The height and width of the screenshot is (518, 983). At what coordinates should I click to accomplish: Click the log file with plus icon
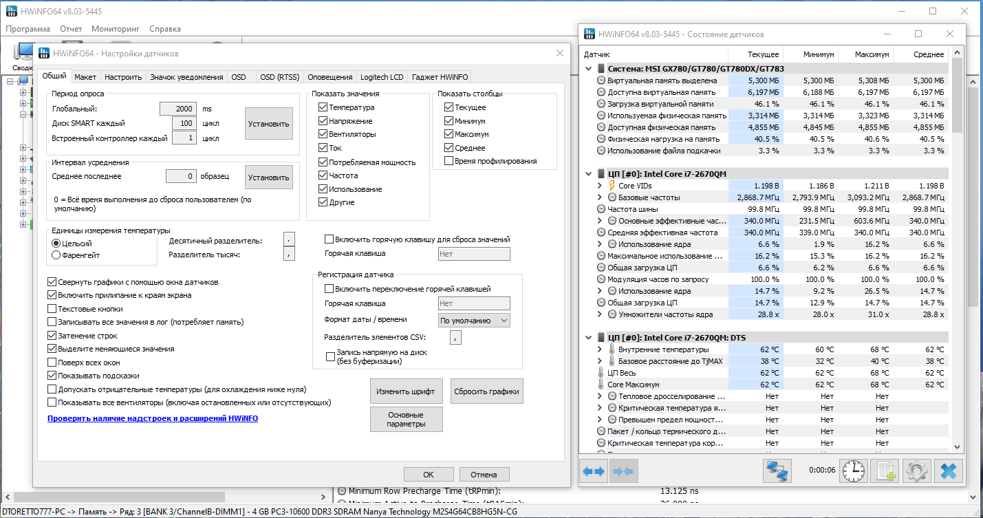click(x=885, y=471)
